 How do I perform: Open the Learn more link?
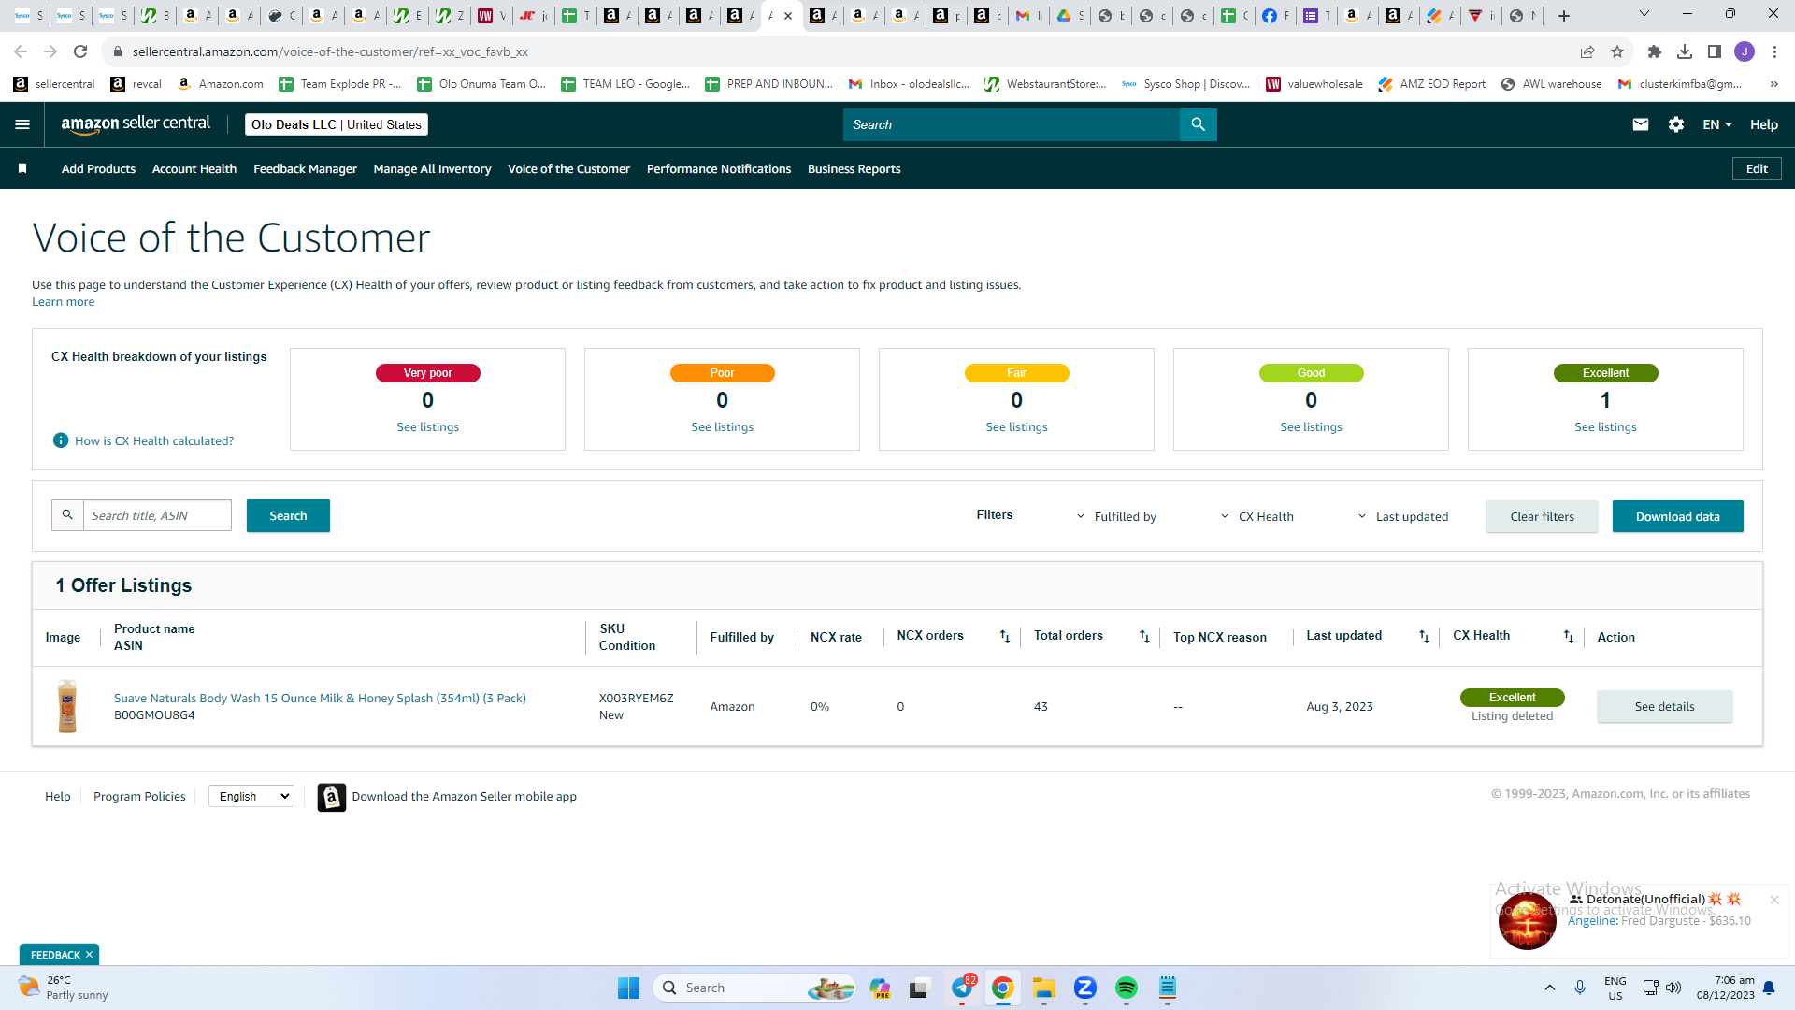click(x=63, y=302)
